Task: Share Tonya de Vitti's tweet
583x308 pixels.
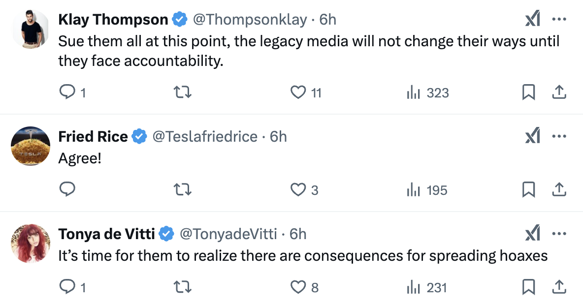Action: [559, 287]
